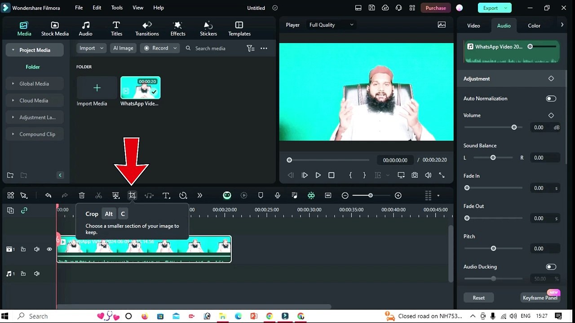Open the Full Quality player dropdown

click(x=331, y=25)
